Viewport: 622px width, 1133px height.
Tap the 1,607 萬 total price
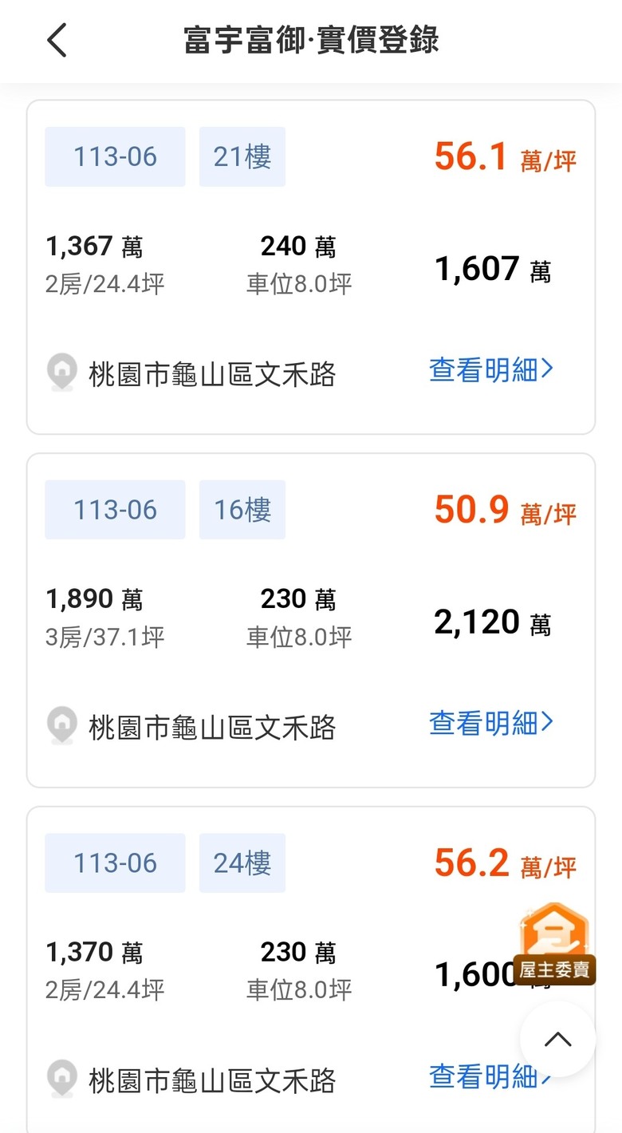[493, 270]
